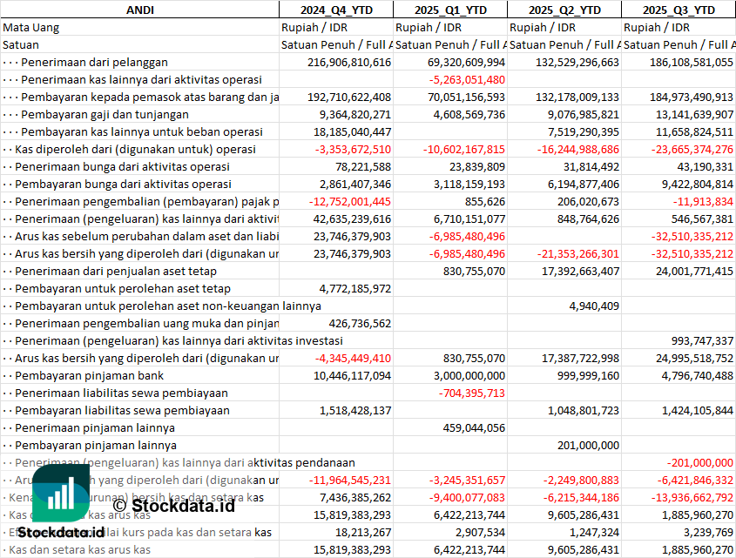Select the 2024_Q4_YTD column header
The width and height of the screenshot is (736, 558).
(336, 10)
